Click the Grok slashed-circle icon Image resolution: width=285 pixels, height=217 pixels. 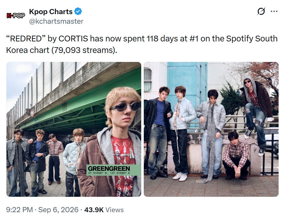pos(261,11)
